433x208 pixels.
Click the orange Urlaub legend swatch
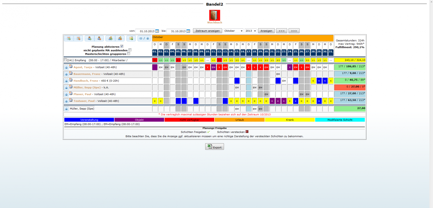[240, 120]
